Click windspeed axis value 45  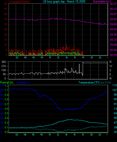(6, 9)
